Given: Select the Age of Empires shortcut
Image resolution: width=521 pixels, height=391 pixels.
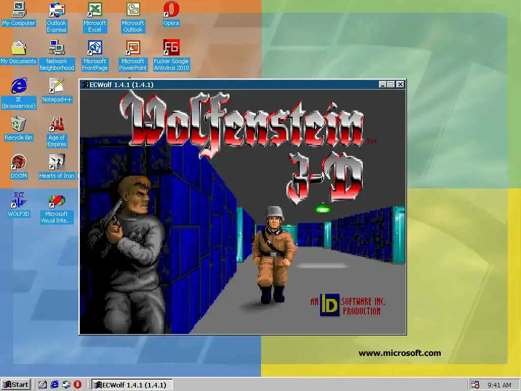Looking at the screenshot, I should point(57,132).
